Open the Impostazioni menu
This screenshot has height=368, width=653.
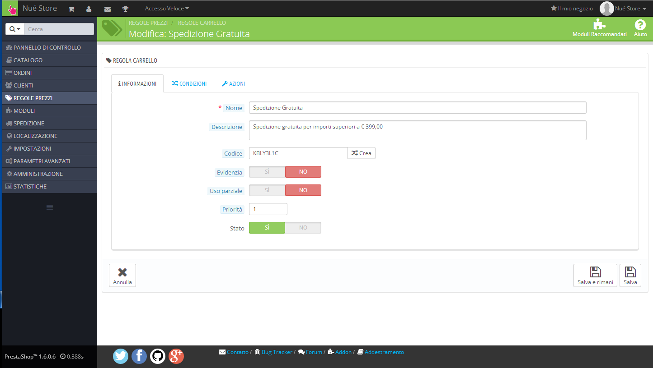pos(50,148)
